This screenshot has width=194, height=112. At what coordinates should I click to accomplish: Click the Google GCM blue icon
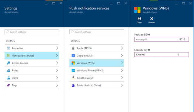[x=73, y=56]
